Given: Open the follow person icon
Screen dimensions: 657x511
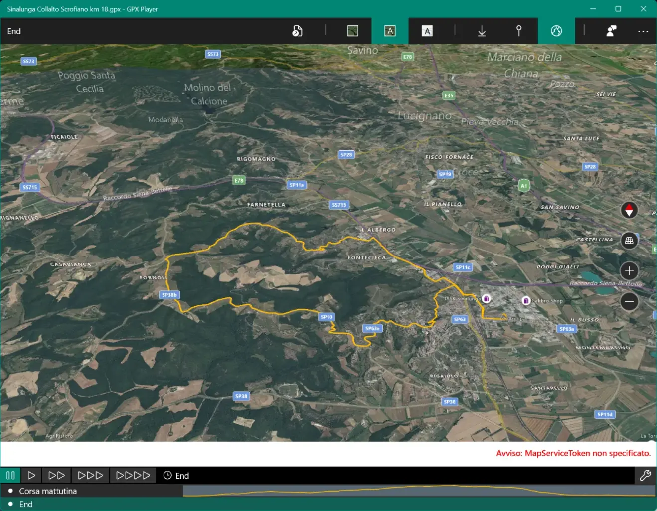Looking at the screenshot, I should [611, 31].
